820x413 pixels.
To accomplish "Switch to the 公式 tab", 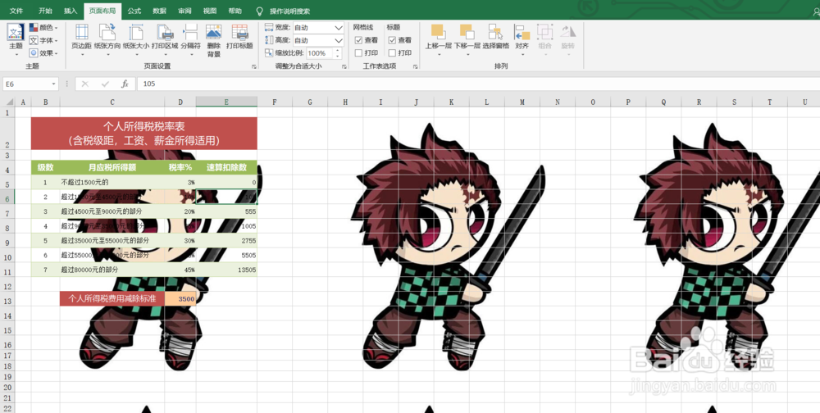I will click(134, 11).
